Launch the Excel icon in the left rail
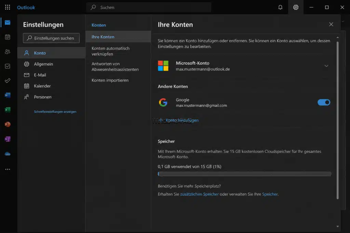Image resolution: width=350 pixels, height=233 pixels. pos(8,110)
